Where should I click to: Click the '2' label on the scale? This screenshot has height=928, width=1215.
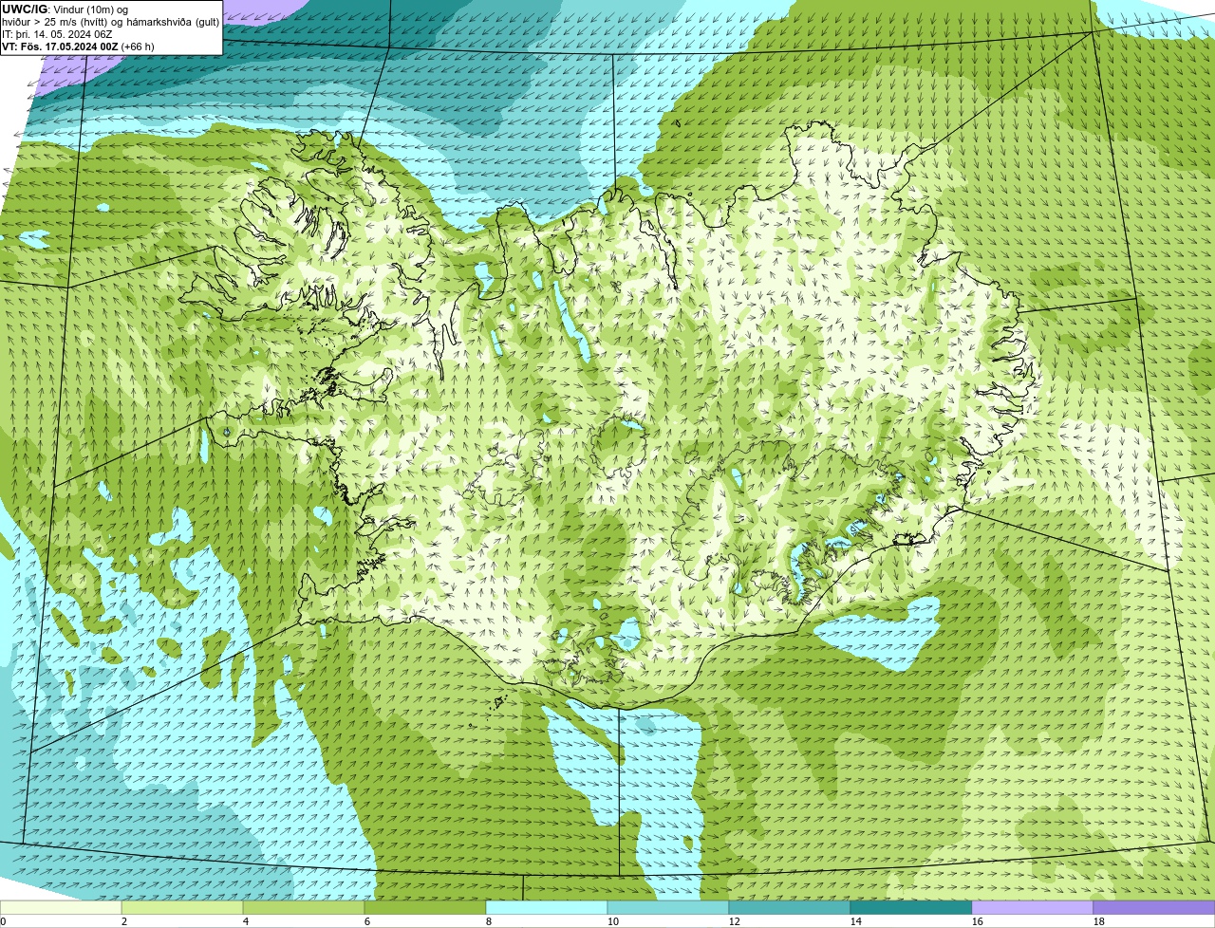point(124,921)
